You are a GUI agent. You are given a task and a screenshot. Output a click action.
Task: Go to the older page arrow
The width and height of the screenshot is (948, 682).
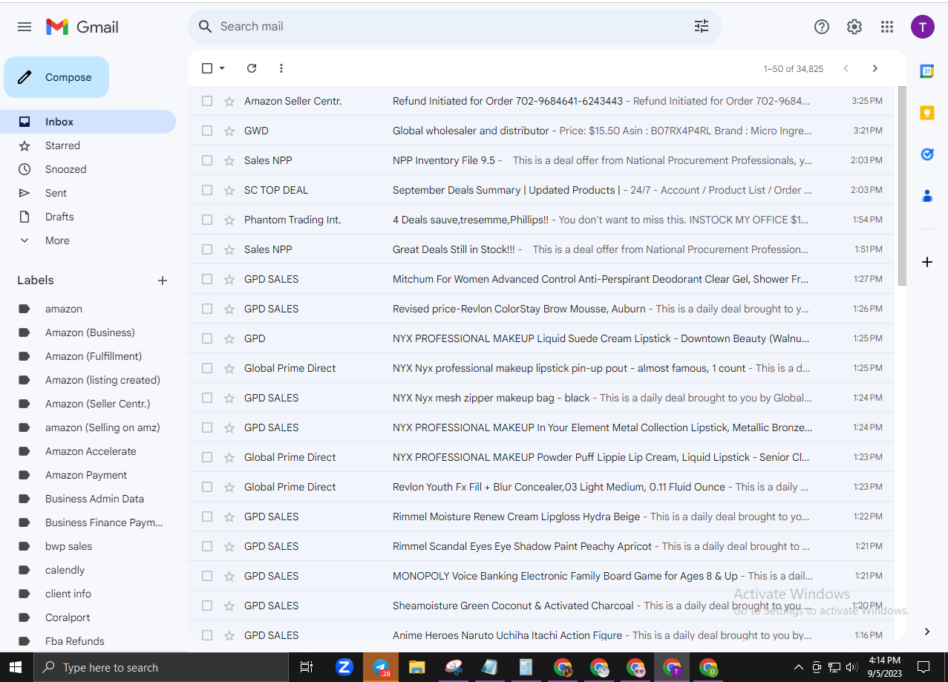[x=875, y=68]
